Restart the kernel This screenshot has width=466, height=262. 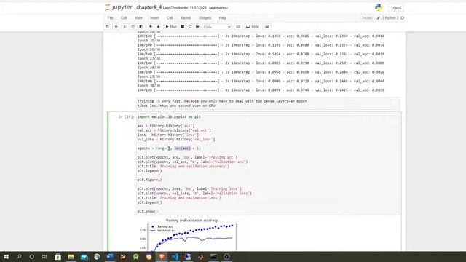(x=190, y=27)
